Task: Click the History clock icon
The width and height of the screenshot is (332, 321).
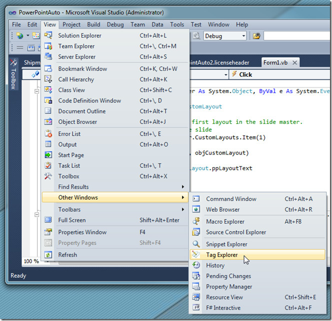Action: pyautogui.click(x=196, y=265)
